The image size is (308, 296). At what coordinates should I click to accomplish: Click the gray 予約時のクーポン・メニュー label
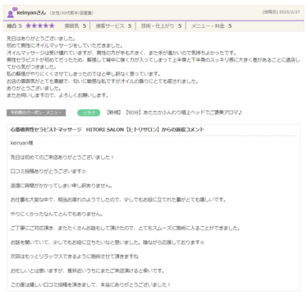click(x=36, y=113)
